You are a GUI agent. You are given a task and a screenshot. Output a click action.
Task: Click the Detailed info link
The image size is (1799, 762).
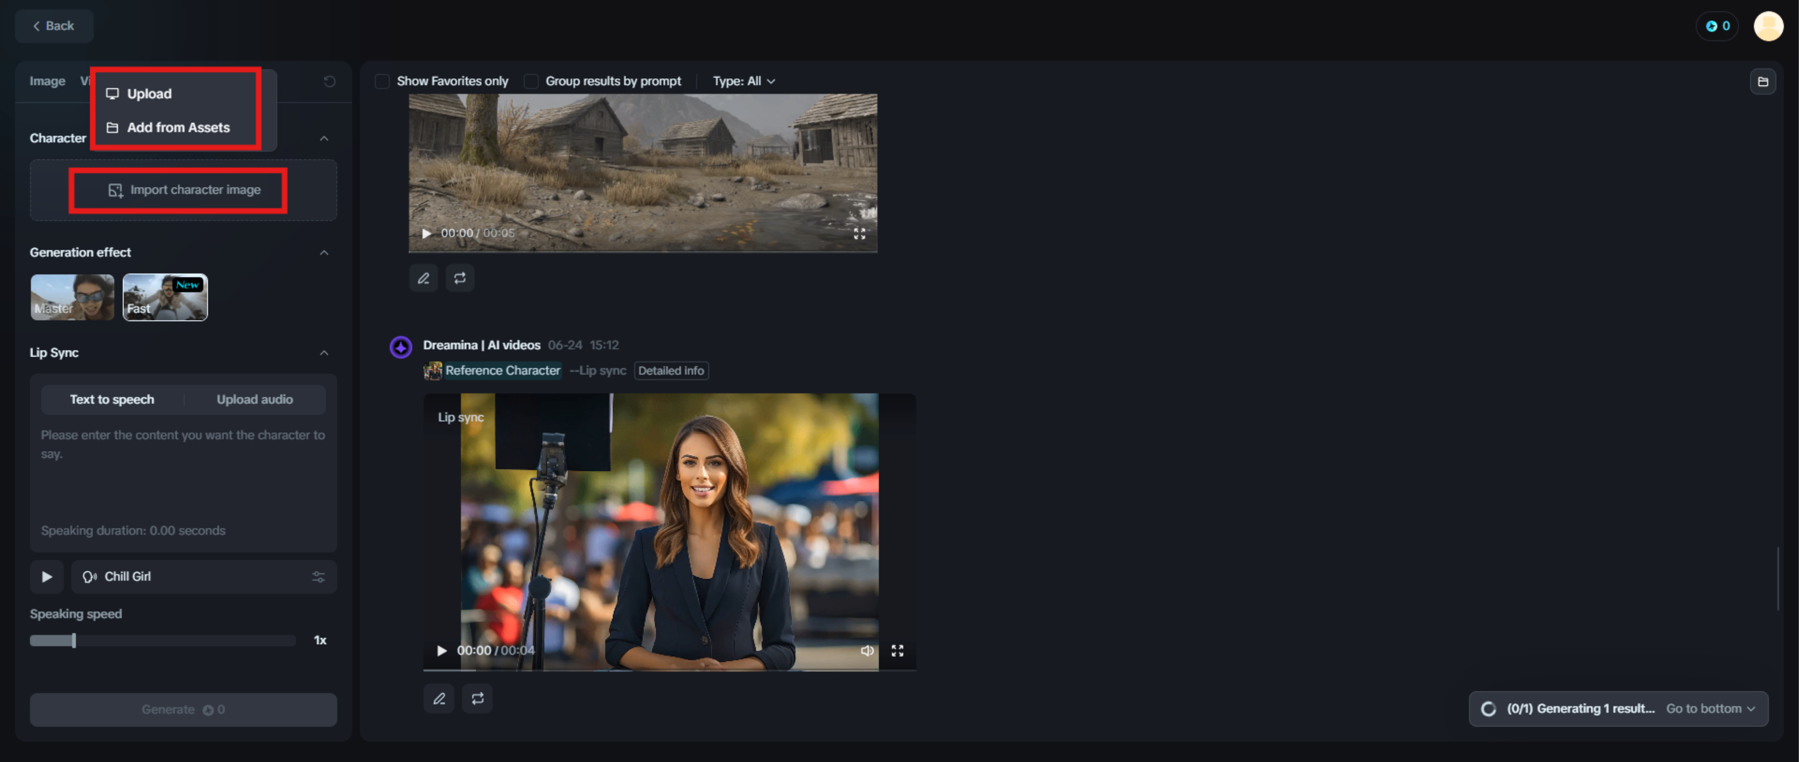(670, 370)
